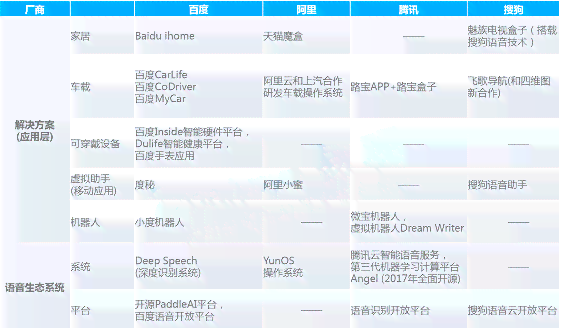Select the 魅族电视盒子 cell
The height and width of the screenshot is (328, 561).
click(512, 36)
